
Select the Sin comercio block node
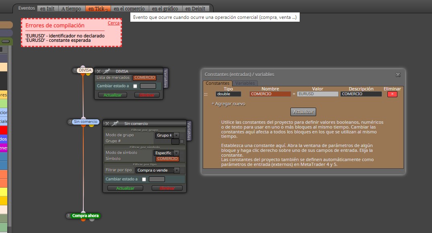[x=85, y=122]
